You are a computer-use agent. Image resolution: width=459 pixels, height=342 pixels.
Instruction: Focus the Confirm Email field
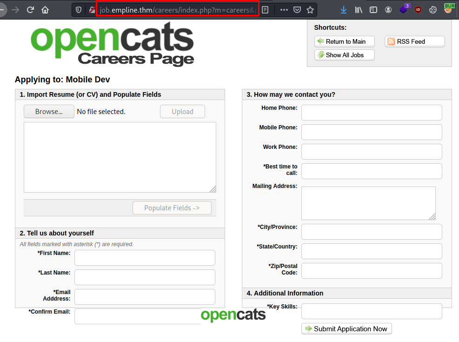point(138,316)
